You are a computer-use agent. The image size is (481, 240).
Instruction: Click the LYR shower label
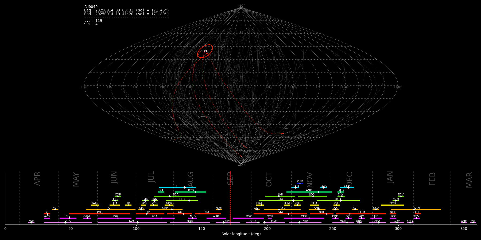tap(47, 212)
